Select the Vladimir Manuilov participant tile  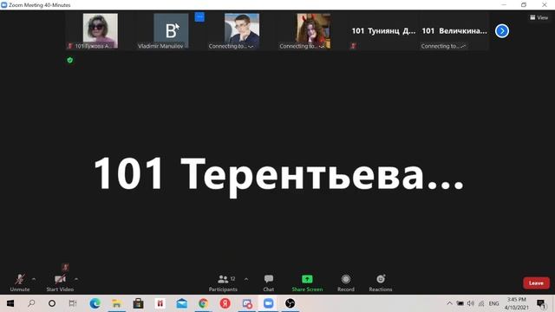click(x=171, y=31)
